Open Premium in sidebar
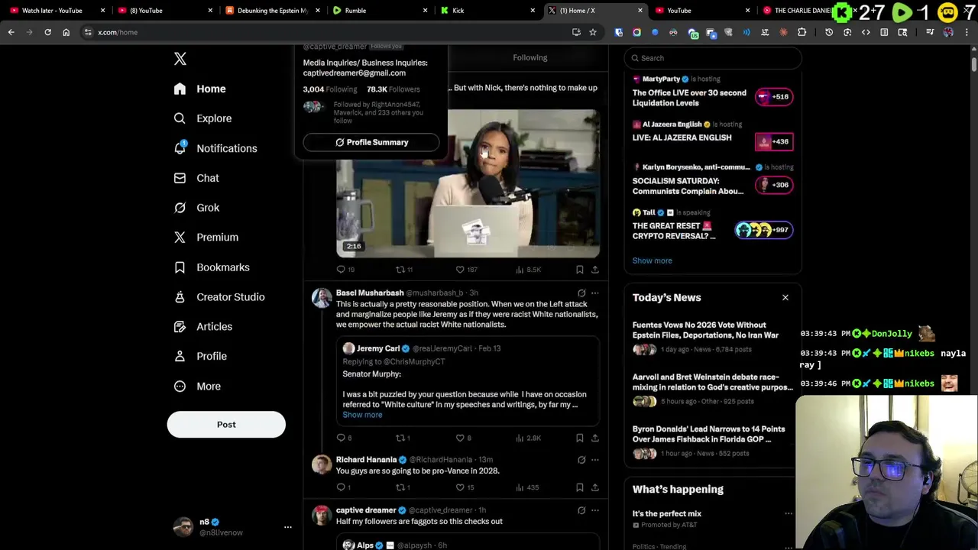This screenshot has width=978, height=550. [206, 238]
